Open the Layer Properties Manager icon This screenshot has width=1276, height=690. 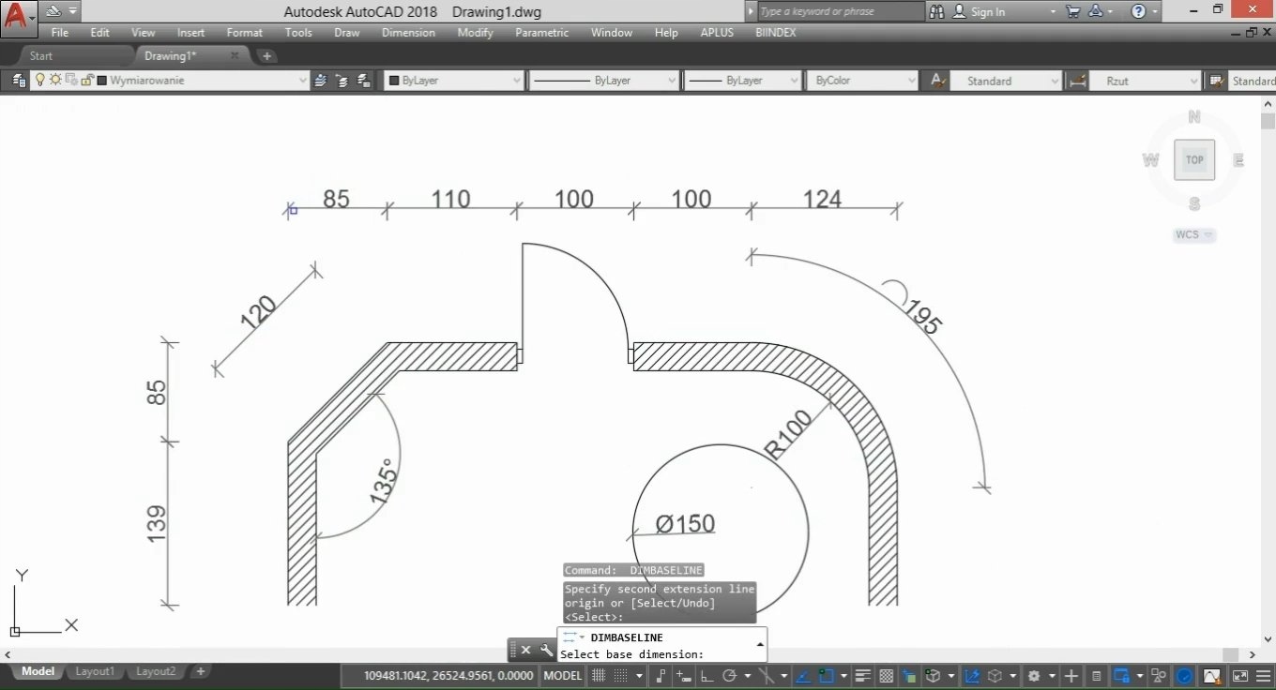[x=18, y=81]
